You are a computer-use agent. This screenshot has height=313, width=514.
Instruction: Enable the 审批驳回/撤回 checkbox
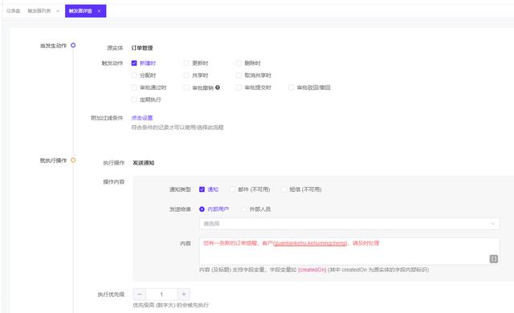(x=291, y=87)
